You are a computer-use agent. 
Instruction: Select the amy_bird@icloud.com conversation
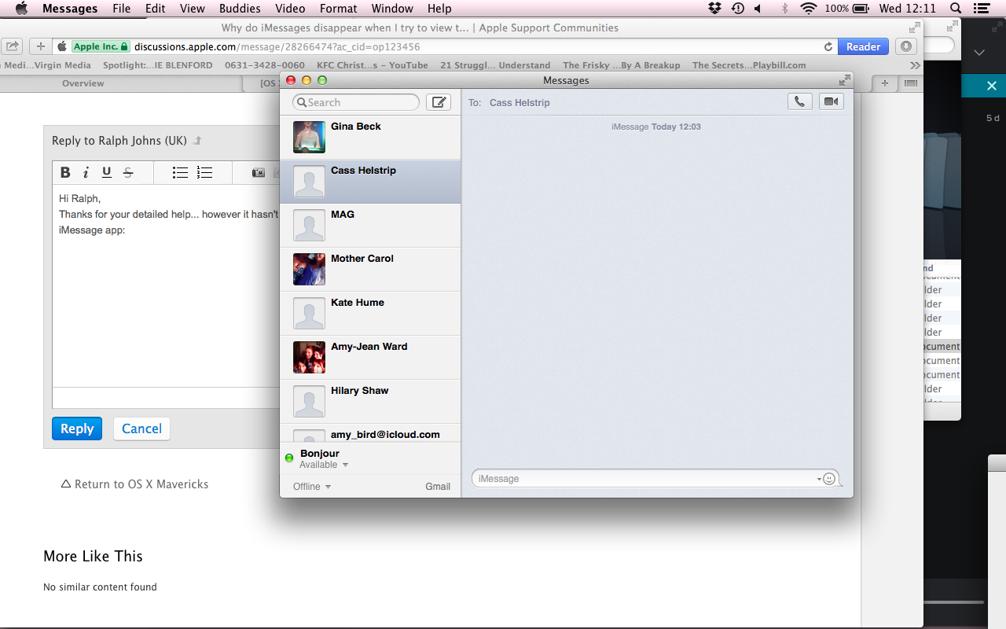point(370,433)
